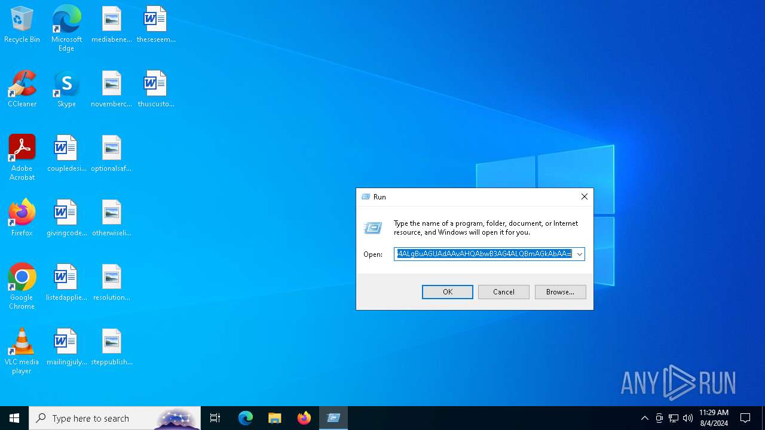The height and width of the screenshot is (430, 765).
Task: Close the Run dialog
Action: (x=584, y=196)
